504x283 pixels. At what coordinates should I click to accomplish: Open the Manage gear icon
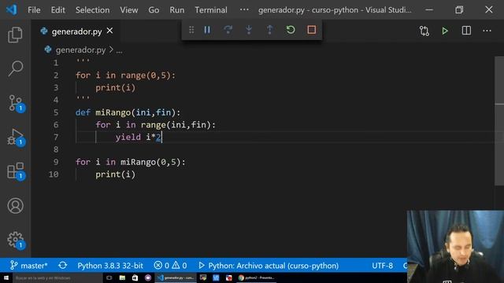15,240
